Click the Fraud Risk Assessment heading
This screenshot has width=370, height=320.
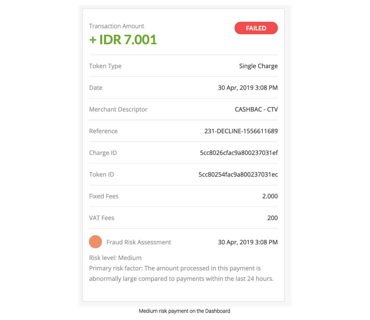coord(138,242)
